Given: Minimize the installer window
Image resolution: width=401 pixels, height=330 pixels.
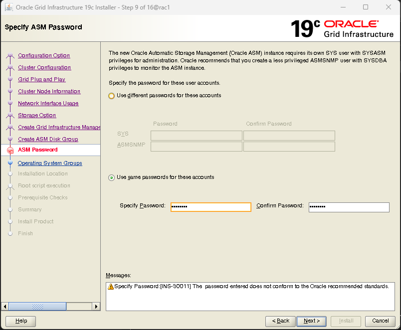Looking at the screenshot, I should [343, 7].
